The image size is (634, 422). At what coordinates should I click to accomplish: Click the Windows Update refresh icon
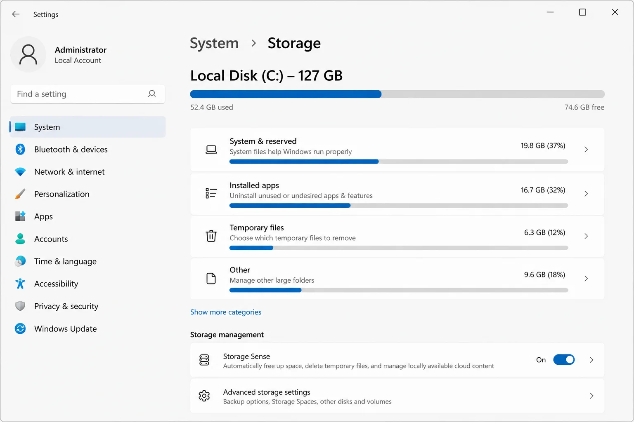20,328
